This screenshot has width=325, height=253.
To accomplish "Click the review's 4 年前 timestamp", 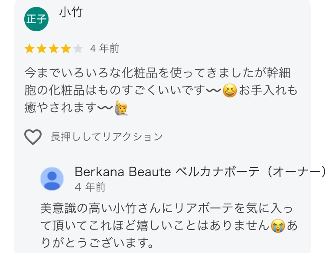I will (x=104, y=49).
